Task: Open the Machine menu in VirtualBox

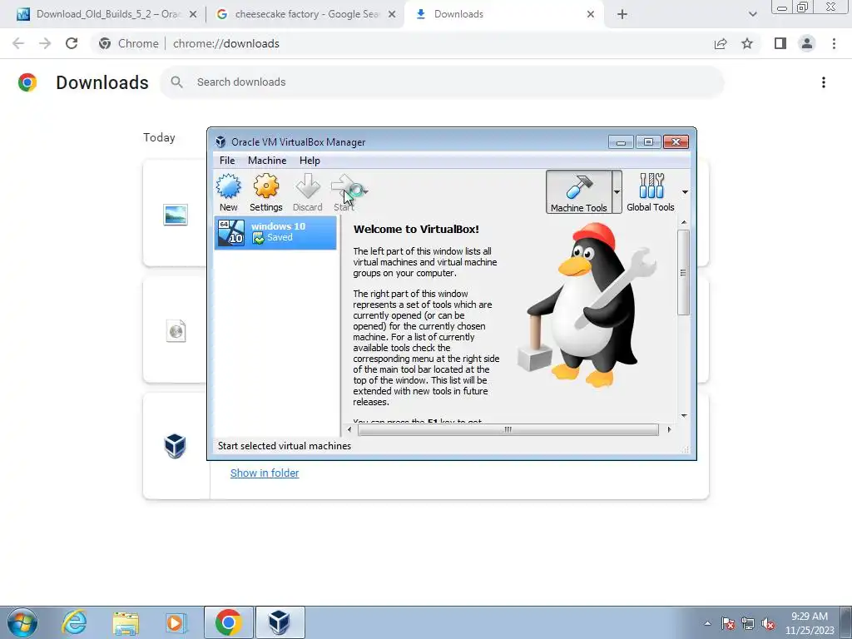Action: click(267, 161)
